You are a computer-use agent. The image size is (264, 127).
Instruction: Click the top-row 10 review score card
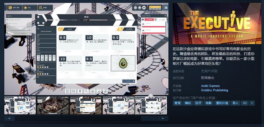(96, 42)
